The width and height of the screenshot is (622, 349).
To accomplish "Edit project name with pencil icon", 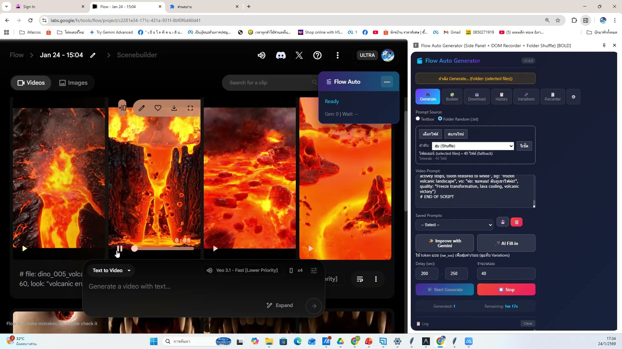I will [x=93, y=55].
